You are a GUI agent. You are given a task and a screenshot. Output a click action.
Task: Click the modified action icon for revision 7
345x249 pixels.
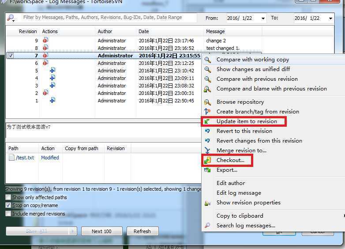coord(45,56)
